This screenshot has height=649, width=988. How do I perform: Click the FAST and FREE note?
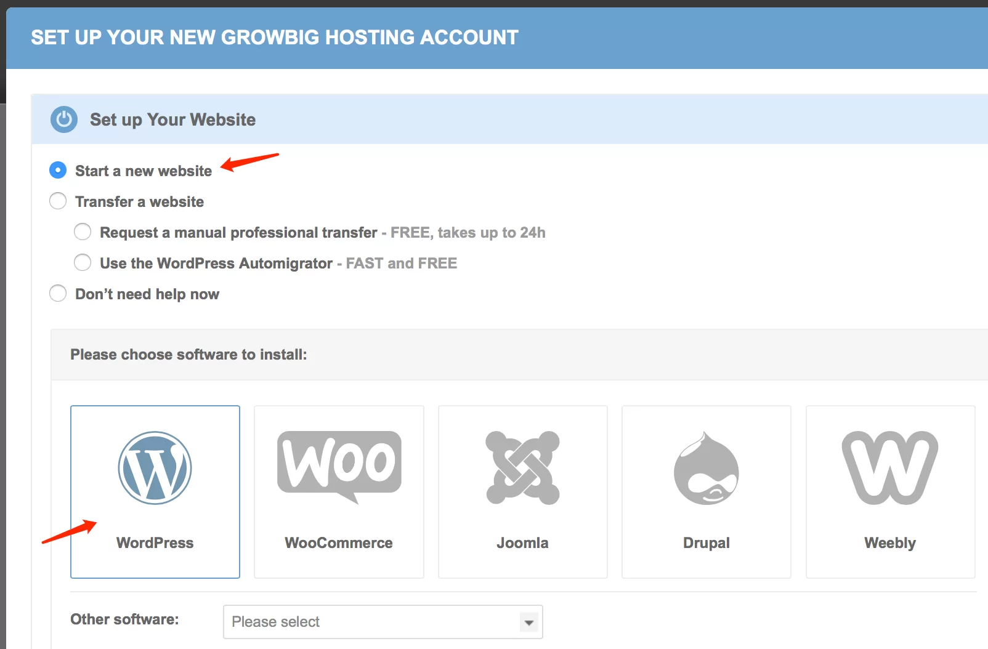click(x=402, y=264)
